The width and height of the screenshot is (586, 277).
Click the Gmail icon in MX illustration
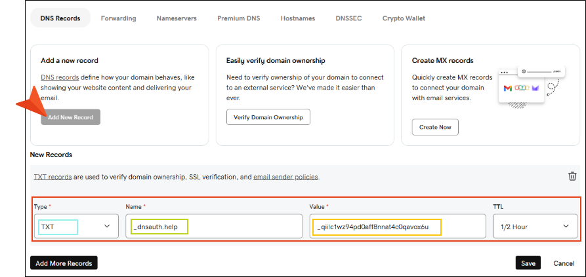(x=507, y=88)
